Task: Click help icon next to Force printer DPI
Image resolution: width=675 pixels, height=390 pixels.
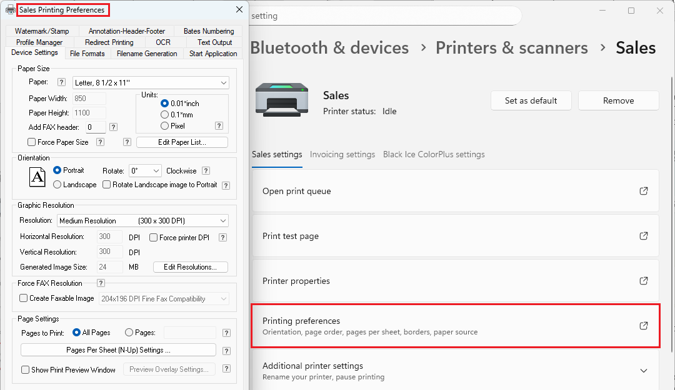Action: point(222,238)
